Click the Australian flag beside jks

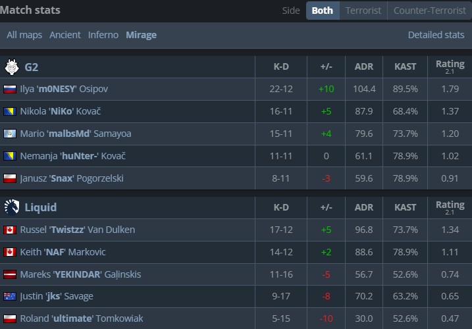point(10,297)
